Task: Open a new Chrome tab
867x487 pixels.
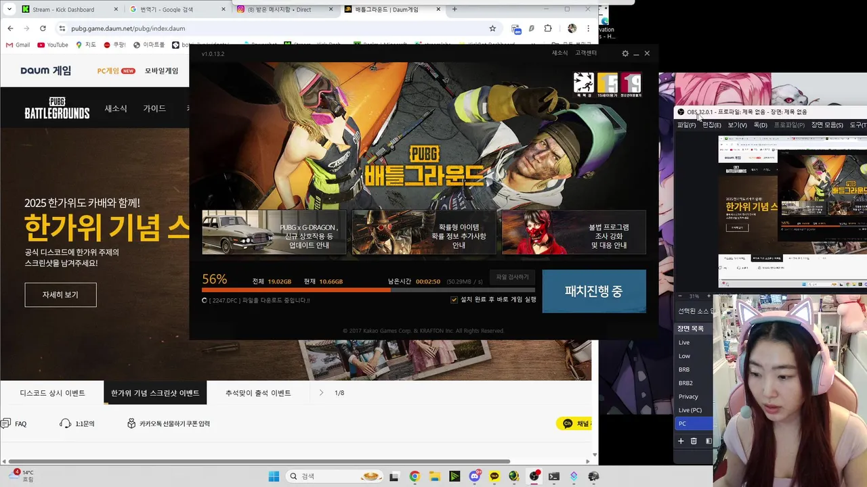Action: point(454,9)
